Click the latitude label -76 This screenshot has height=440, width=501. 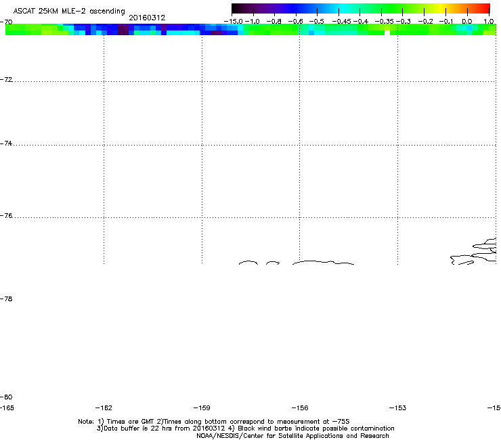[x=6, y=216]
